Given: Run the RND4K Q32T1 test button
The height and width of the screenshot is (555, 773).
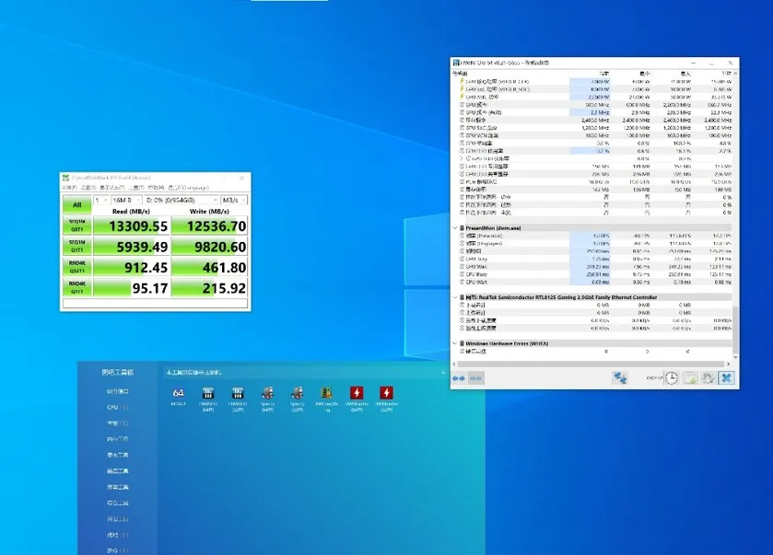Looking at the screenshot, I should (76, 268).
